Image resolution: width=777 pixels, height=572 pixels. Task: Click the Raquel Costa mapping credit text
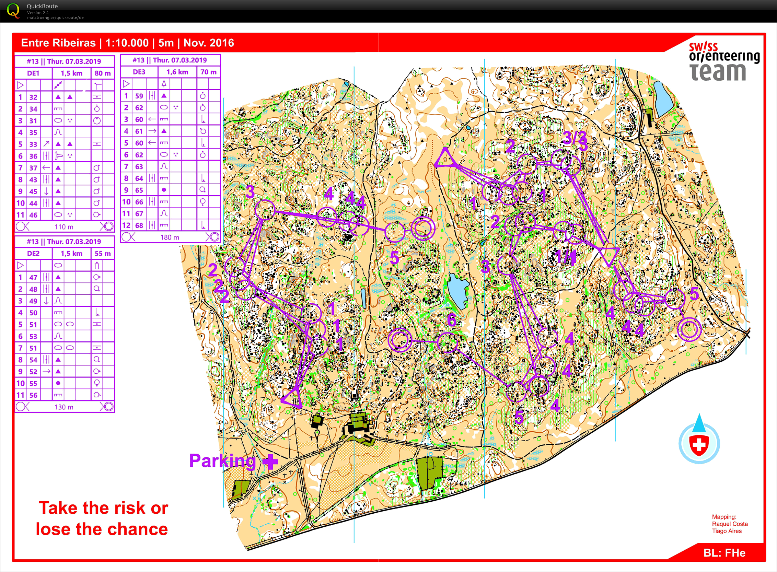[730, 524]
